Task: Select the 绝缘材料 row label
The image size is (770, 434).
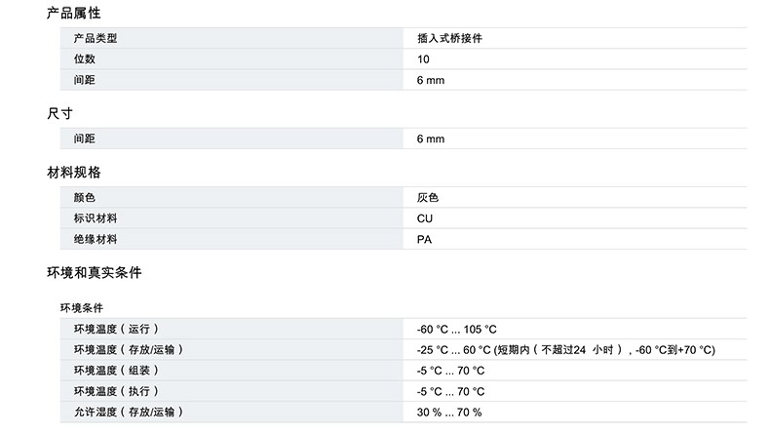Action: (95, 239)
